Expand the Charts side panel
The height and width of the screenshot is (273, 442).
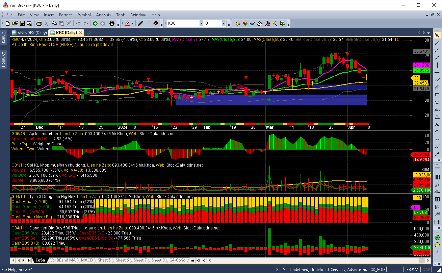tap(4, 38)
